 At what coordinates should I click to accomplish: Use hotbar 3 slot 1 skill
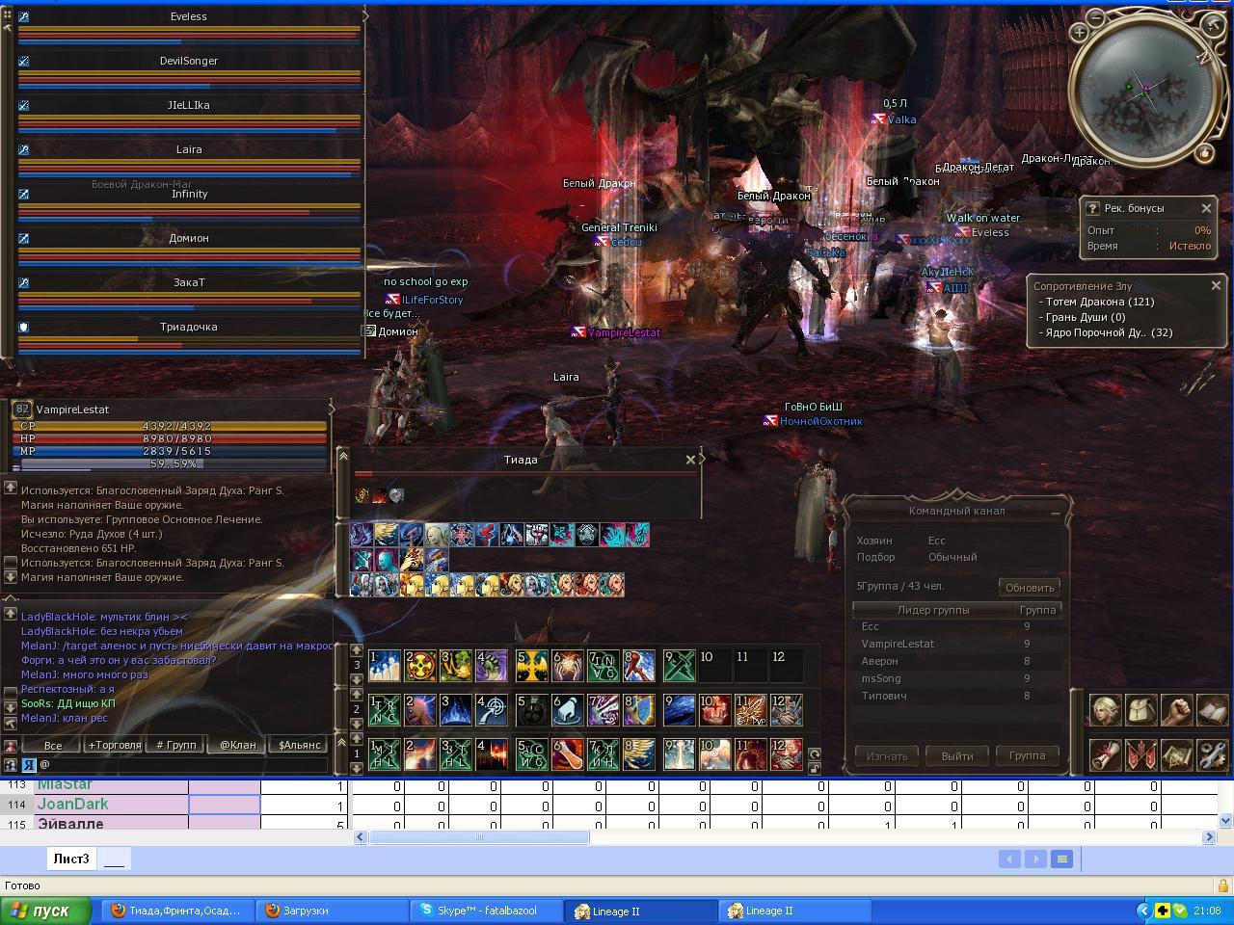384,666
